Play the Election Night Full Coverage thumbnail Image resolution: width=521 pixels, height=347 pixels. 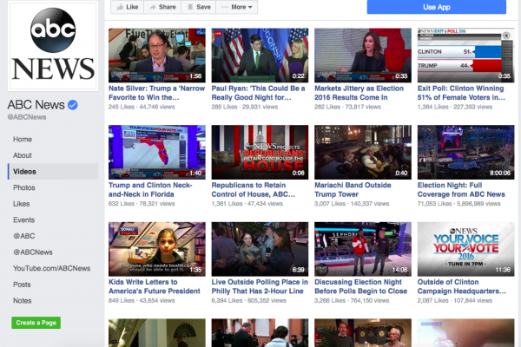pos(465,153)
